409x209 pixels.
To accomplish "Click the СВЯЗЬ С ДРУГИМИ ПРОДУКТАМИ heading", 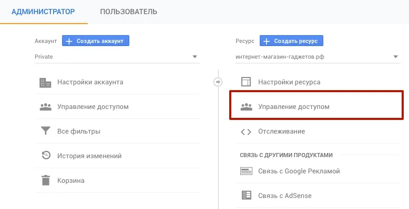I will [x=286, y=155].
